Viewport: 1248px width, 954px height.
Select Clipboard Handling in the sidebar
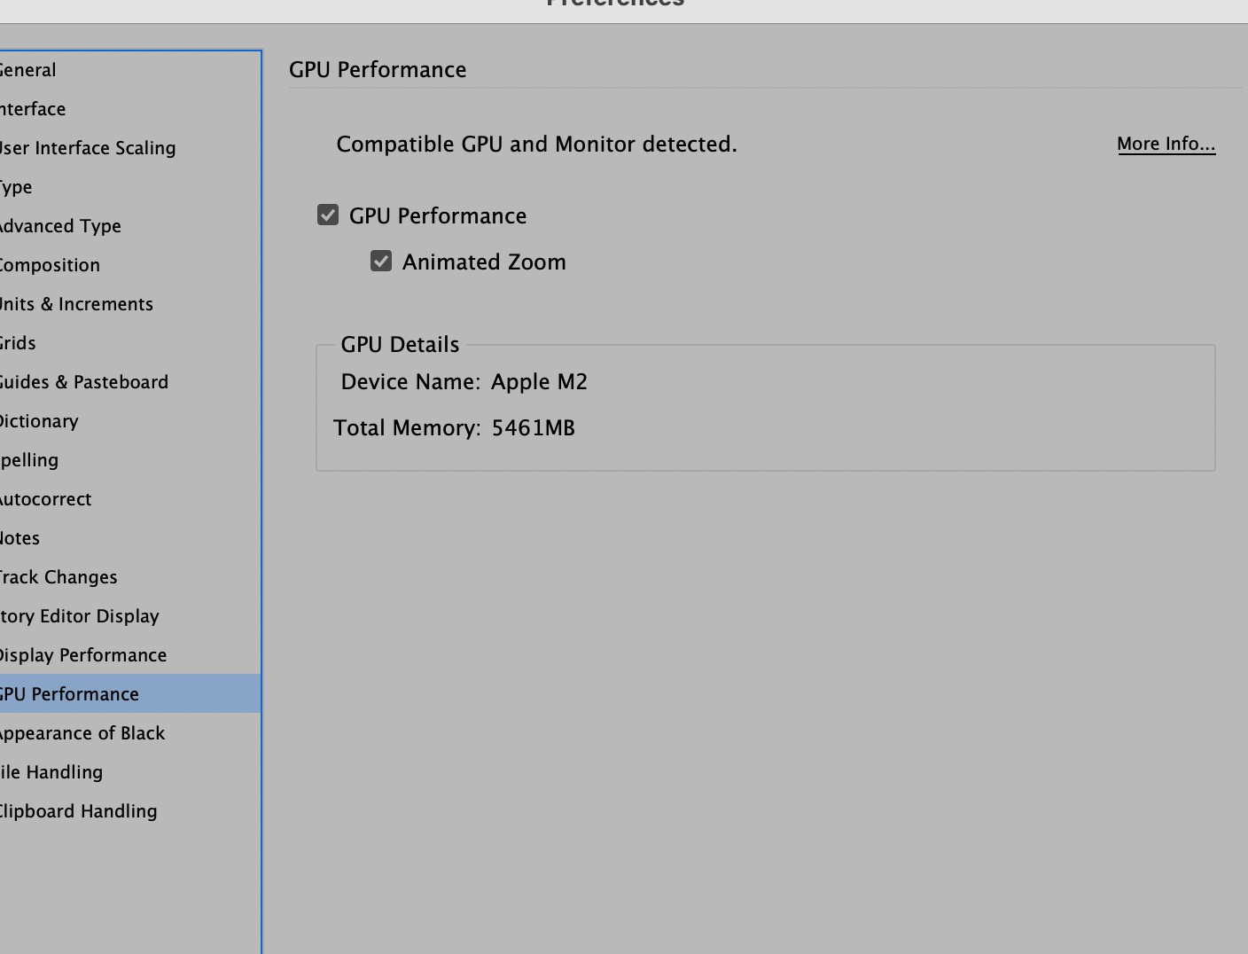coord(78,811)
